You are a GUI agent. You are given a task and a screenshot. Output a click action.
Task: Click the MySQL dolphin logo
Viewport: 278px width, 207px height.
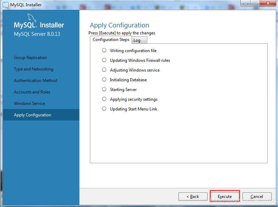pyautogui.click(x=32, y=18)
